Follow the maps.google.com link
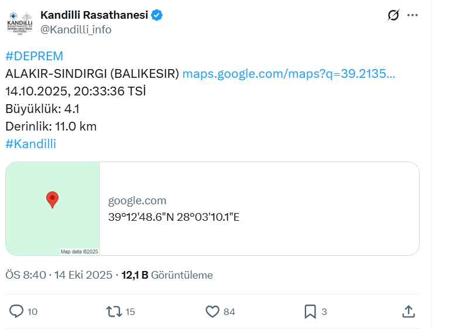This screenshot has height=329, width=449. coord(289,74)
